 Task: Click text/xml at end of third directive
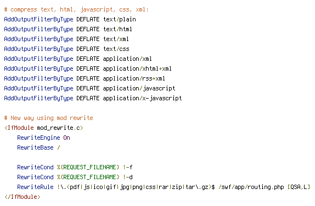(116, 39)
